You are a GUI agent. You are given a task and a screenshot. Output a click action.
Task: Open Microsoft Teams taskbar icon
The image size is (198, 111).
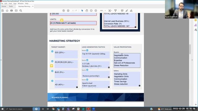(x=68, y=109)
